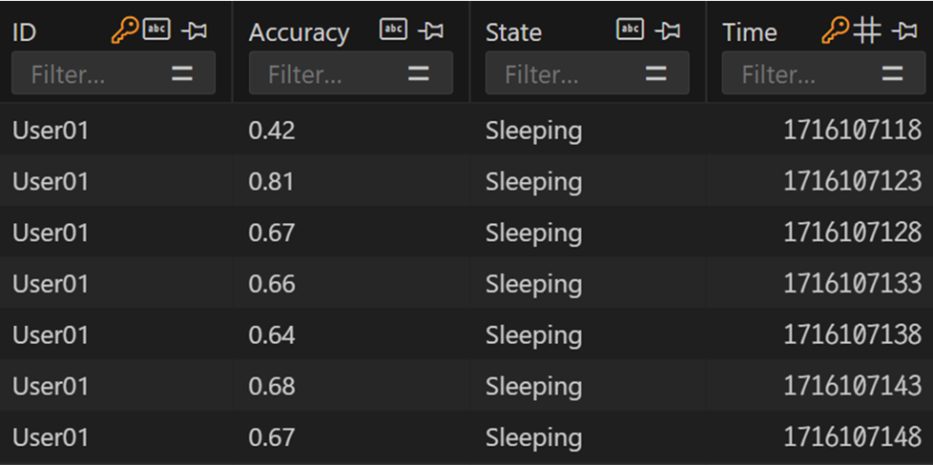Open filter operator menu for Accuracy
This screenshot has height=465, width=933.
click(x=419, y=73)
